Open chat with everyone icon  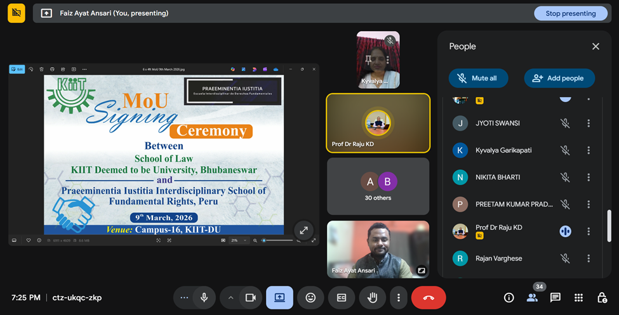pyautogui.click(x=556, y=298)
